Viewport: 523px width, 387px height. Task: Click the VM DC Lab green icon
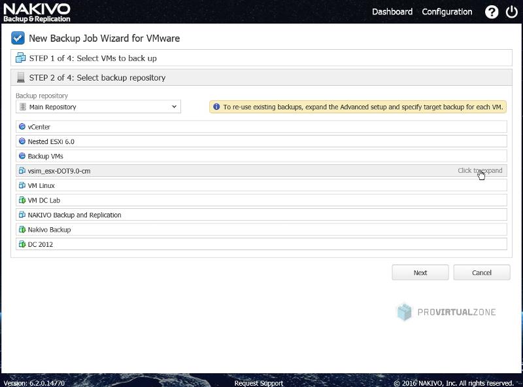22,200
